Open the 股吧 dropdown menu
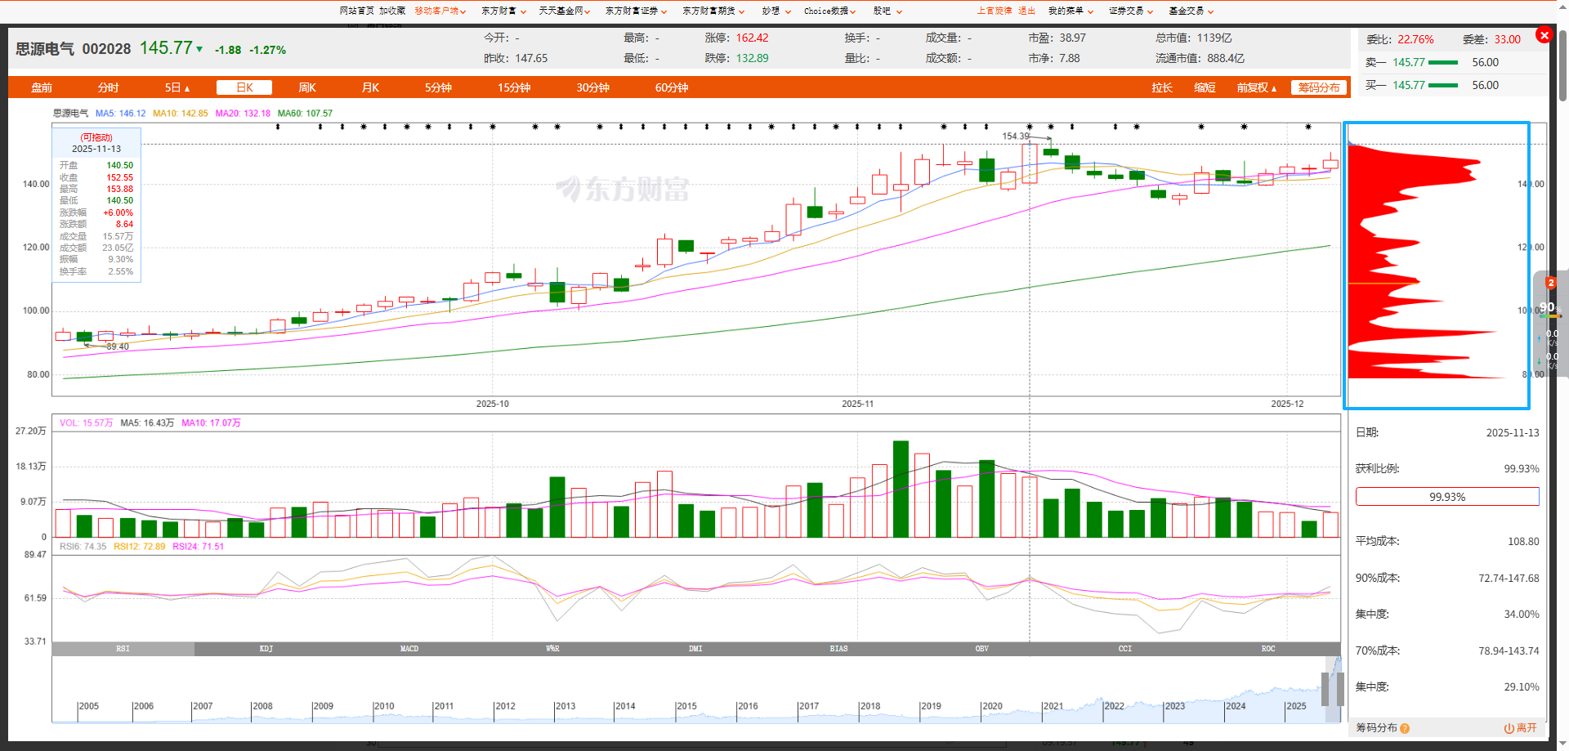This screenshot has height=751, width=1569. (x=887, y=11)
